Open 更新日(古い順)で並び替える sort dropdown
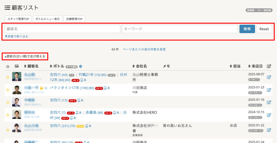277x143 pixels. [25, 56]
